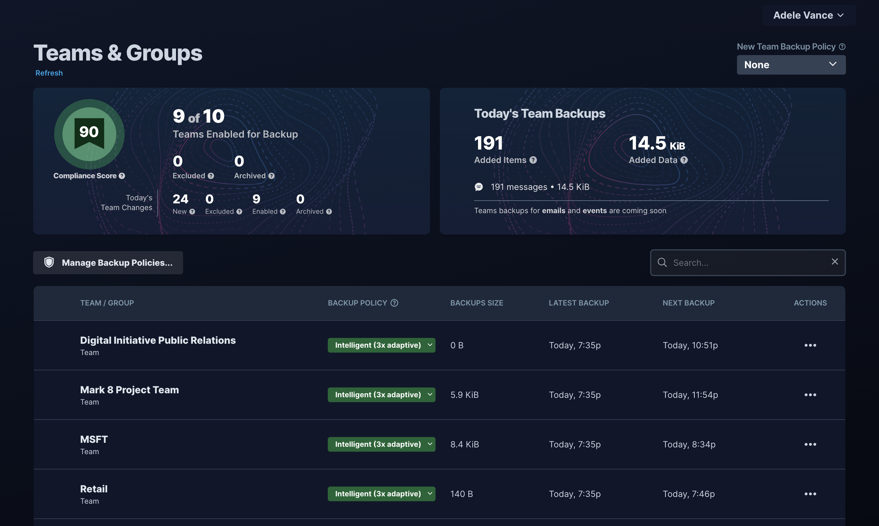879x526 pixels.
Task: Click the clear (X) icon in search field
Action: click(x=835, y=262)
